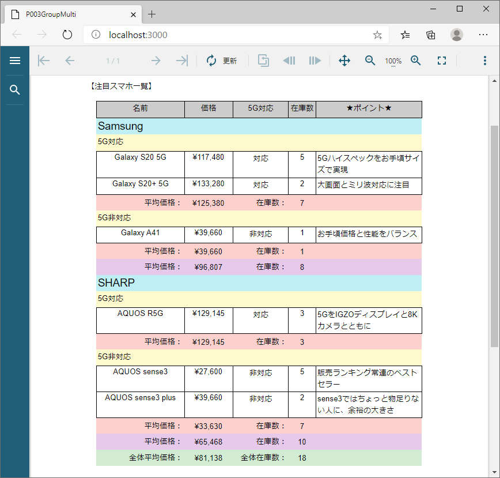
Task: Click the ★ポイント★ column header
Action: coord(369,110)
